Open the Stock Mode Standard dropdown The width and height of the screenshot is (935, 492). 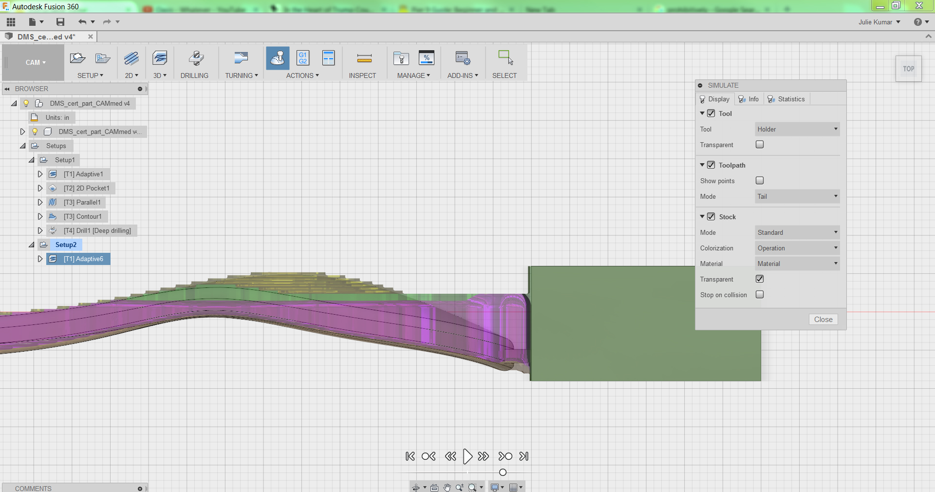tap(797, 232)
